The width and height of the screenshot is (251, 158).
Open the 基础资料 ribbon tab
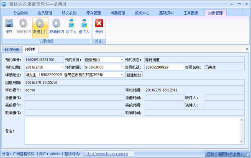[x=166, y=13]
